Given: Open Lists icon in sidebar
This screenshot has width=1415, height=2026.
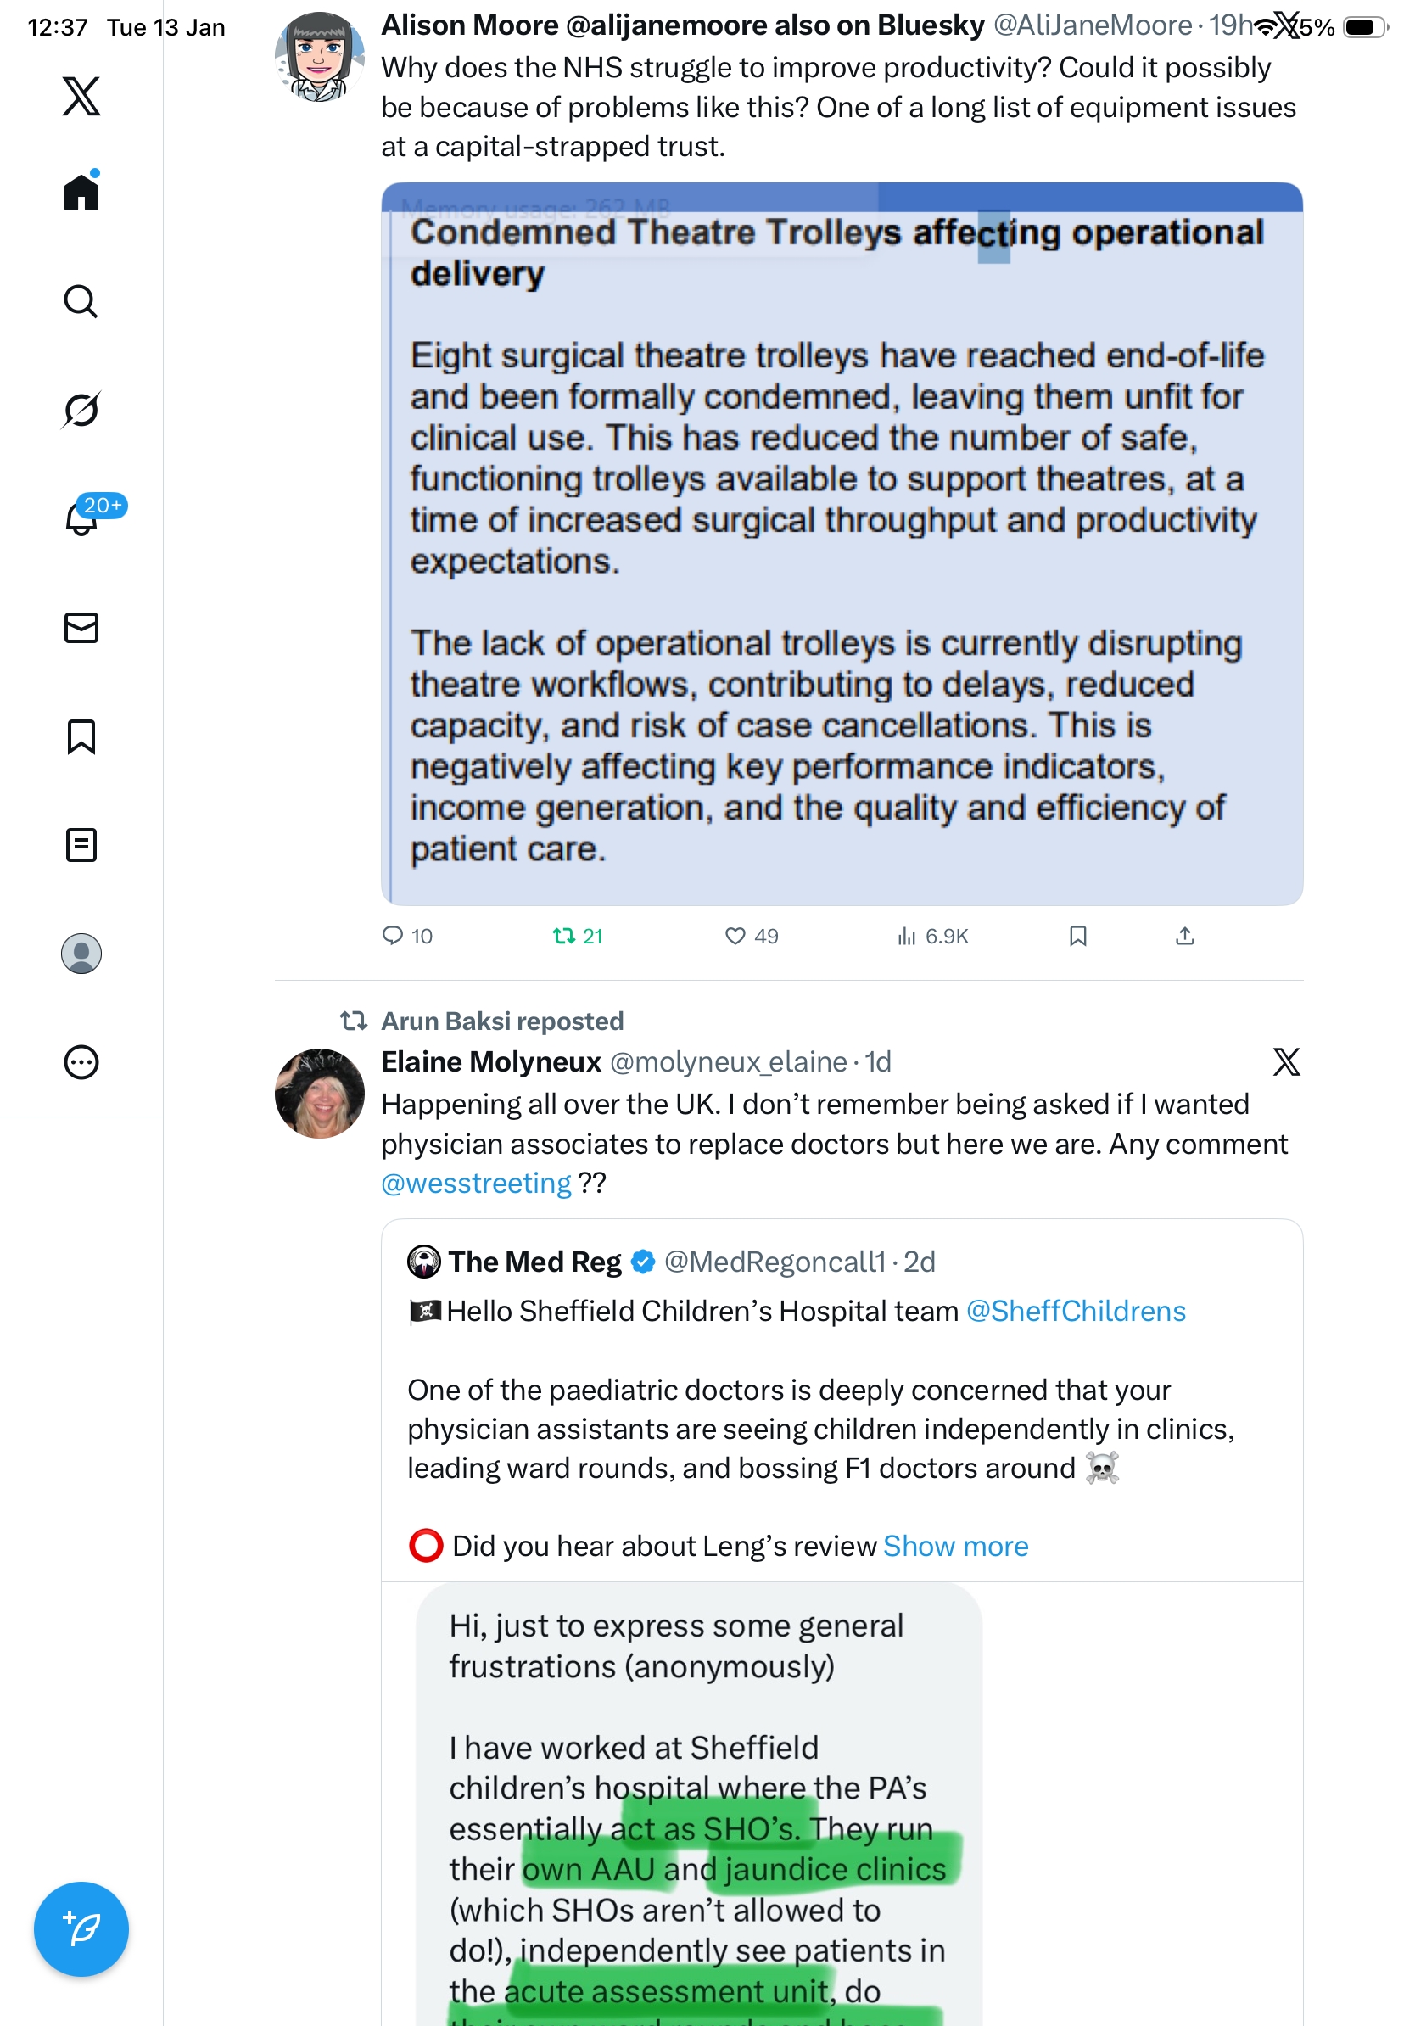Looking at the screenshot, I should coord(81,845).
